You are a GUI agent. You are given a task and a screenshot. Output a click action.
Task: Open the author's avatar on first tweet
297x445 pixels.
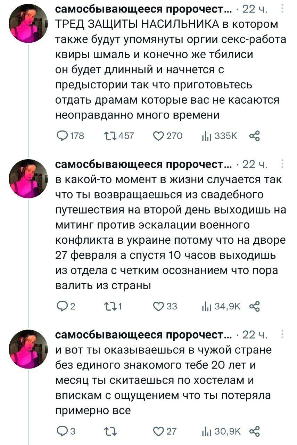(28, 24)
